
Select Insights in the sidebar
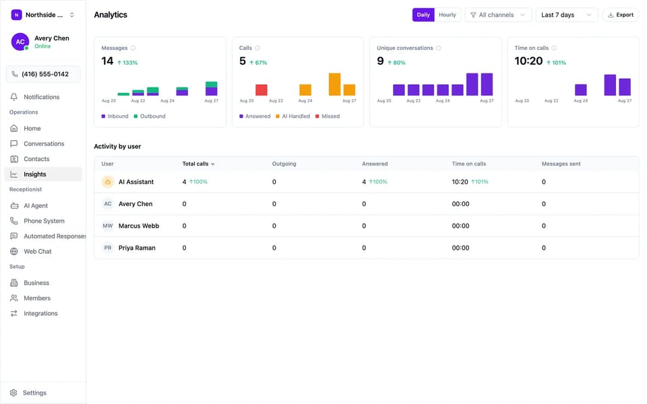click(x=43, y=174)
